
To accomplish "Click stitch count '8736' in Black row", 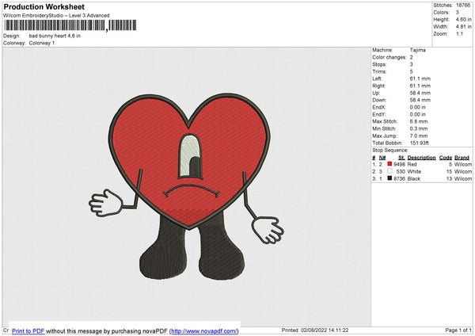I will [x=399, y=179].
